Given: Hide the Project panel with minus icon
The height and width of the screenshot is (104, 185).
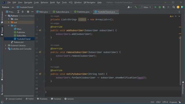Looking at the screenshot, I should pos(32,12).
